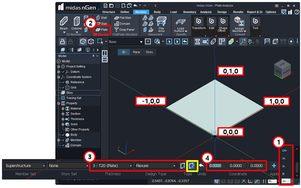Click the New file icon

[x=105, y=6]
